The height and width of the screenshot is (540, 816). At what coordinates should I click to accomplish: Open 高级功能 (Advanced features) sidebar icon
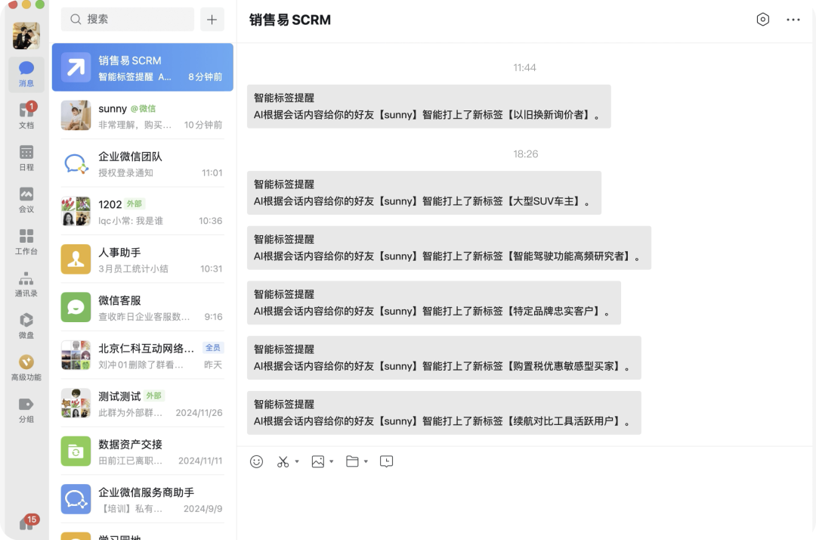click(26, 368)
